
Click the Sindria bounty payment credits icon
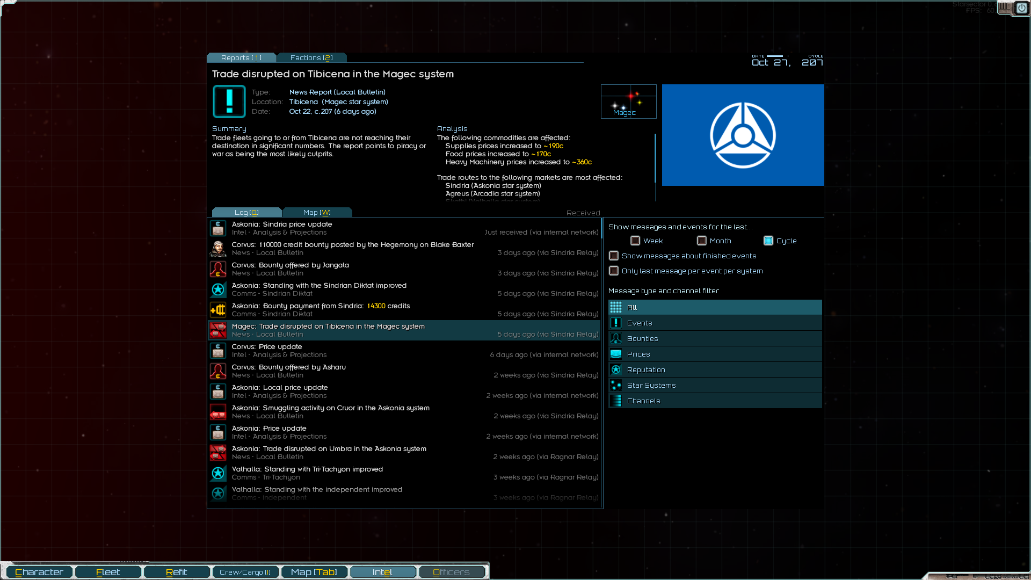(218, 310)
